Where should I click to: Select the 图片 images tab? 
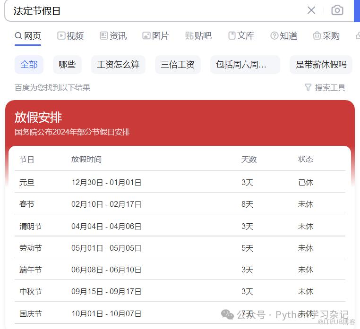155,36
